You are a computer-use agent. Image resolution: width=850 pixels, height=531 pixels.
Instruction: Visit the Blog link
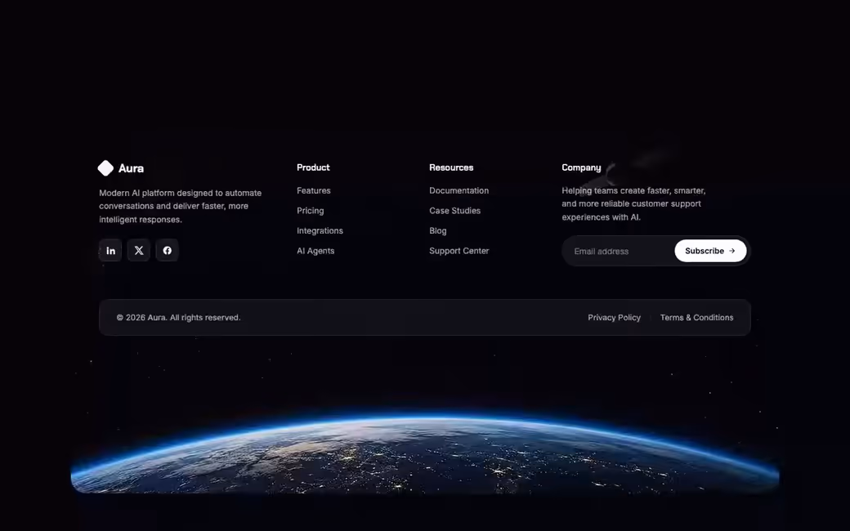click(x=438, y=231)
